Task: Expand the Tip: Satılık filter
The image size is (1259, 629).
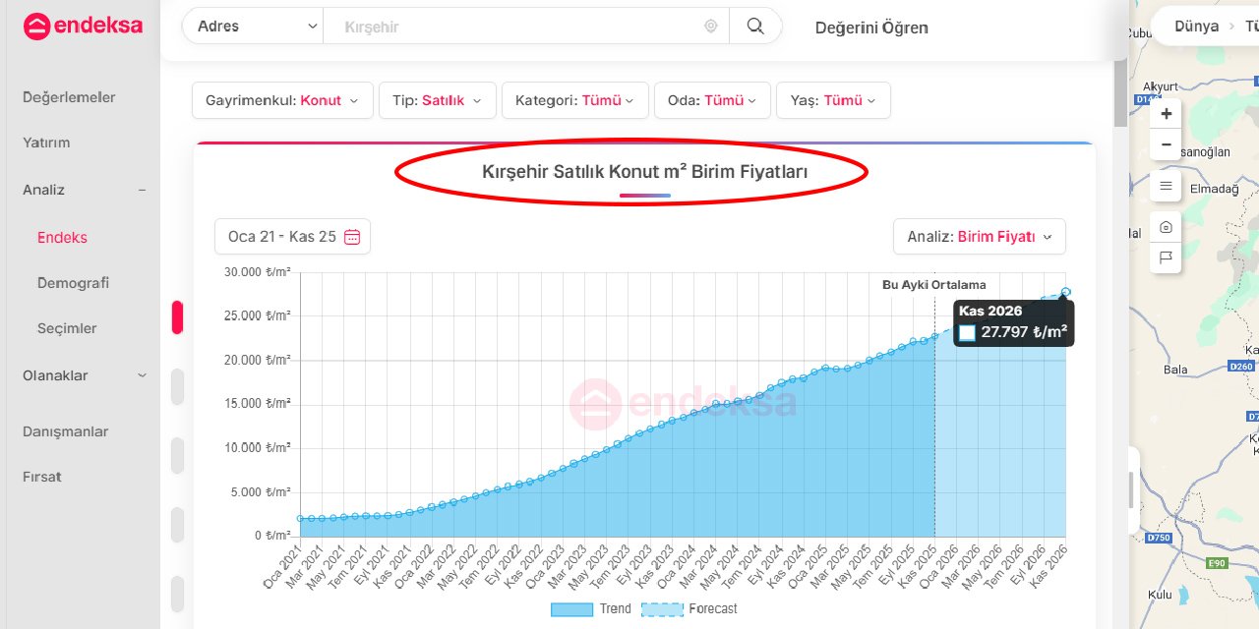Action: coord(437,100)
